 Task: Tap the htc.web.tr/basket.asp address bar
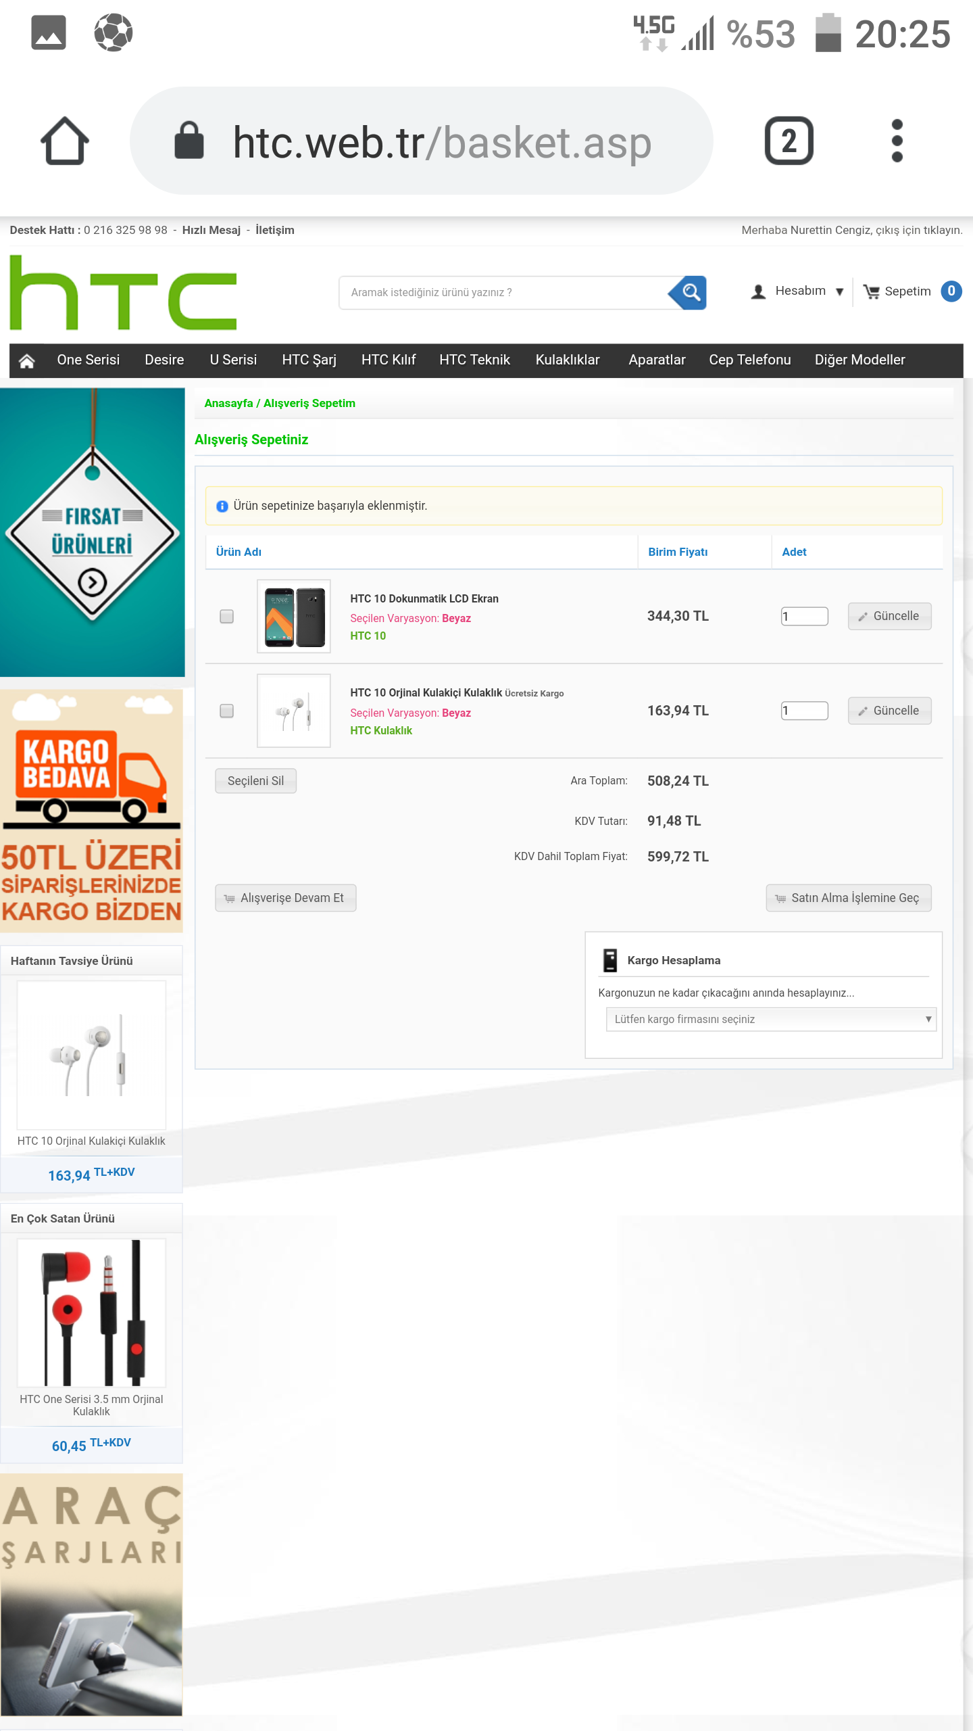[x=422, y=141]
